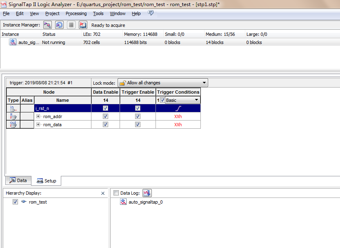Click XXh trigger value for rom_addr
The width and height of the screenshot is (340, 248).
[178, 116]
